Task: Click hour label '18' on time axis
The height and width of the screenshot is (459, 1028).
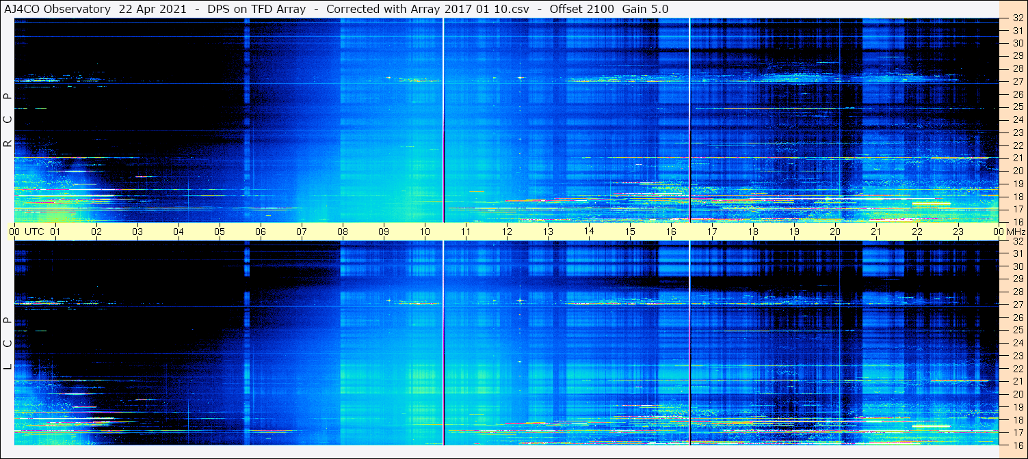Action: click(753, 232)
